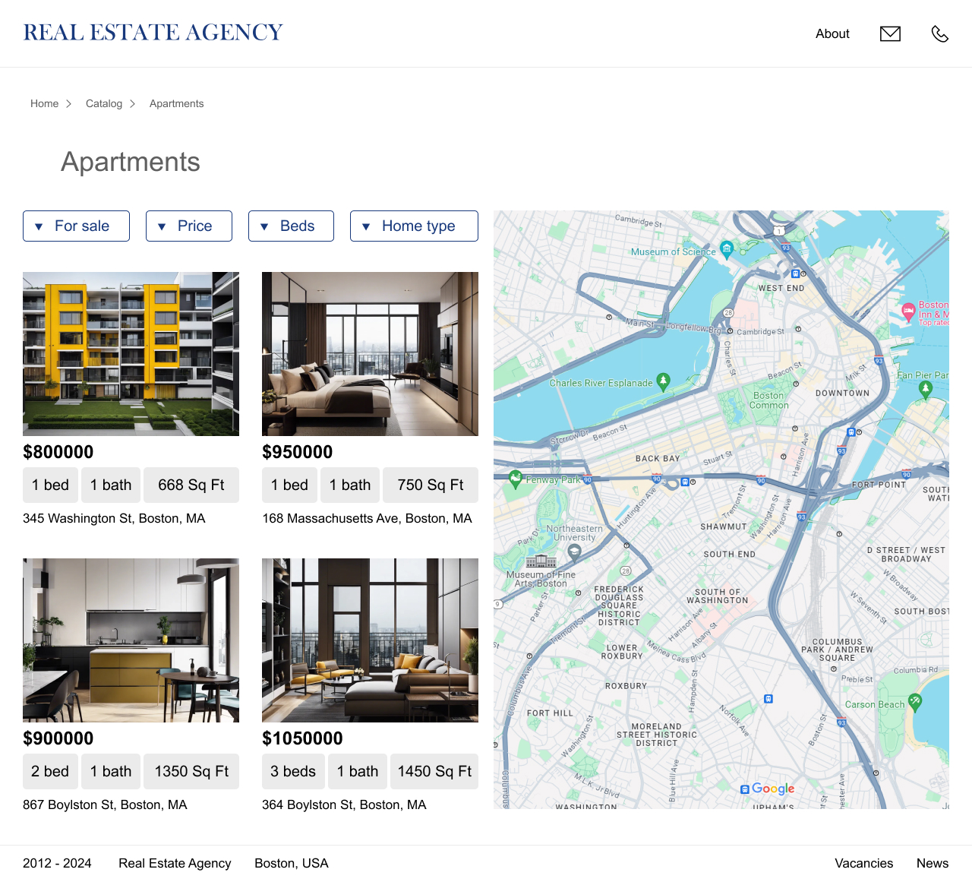This screenshot has height=882, width=972.
Task: Click the Boston, USA footer text
Action: (x=292, y=863)
